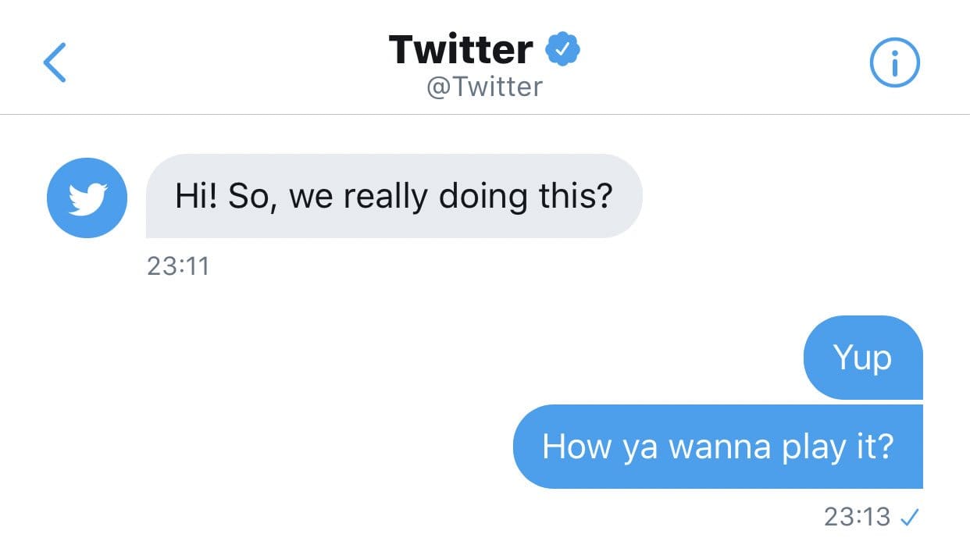Viewport: 970px width, 545px height.
Task: Tap the bold "Twitter" conversation title
Action: point(461,49)
